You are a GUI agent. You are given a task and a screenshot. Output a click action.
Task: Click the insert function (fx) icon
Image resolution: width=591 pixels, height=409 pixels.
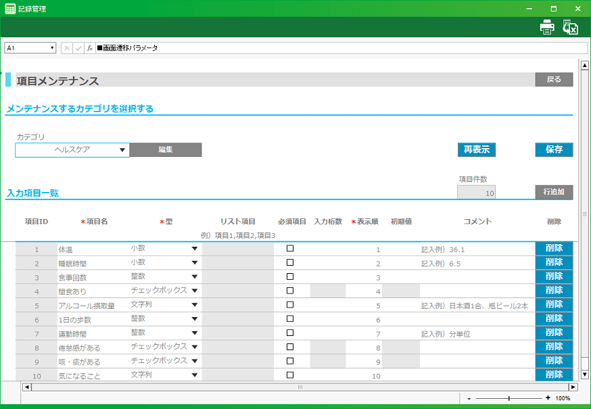tap(91, 48)
